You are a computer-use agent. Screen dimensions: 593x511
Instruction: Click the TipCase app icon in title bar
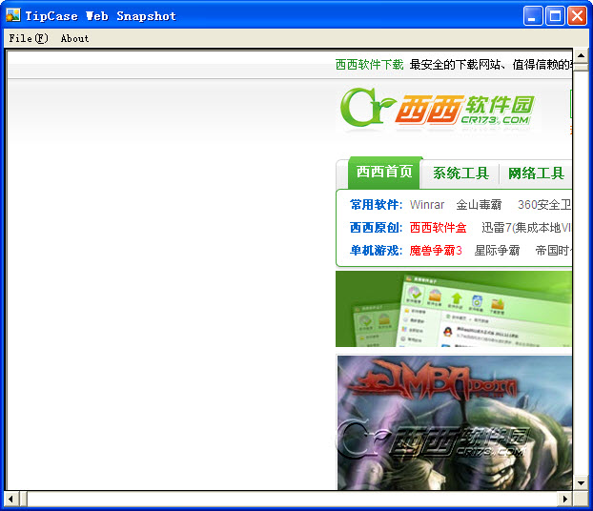click(x=12, y=15)
